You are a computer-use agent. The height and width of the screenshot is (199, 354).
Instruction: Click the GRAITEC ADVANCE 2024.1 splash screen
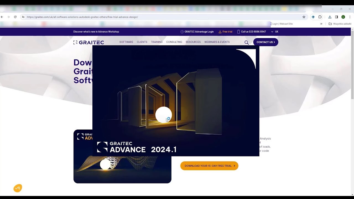[176, 101]
